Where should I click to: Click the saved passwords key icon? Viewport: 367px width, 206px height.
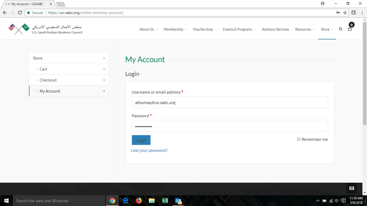click(338, 13)
